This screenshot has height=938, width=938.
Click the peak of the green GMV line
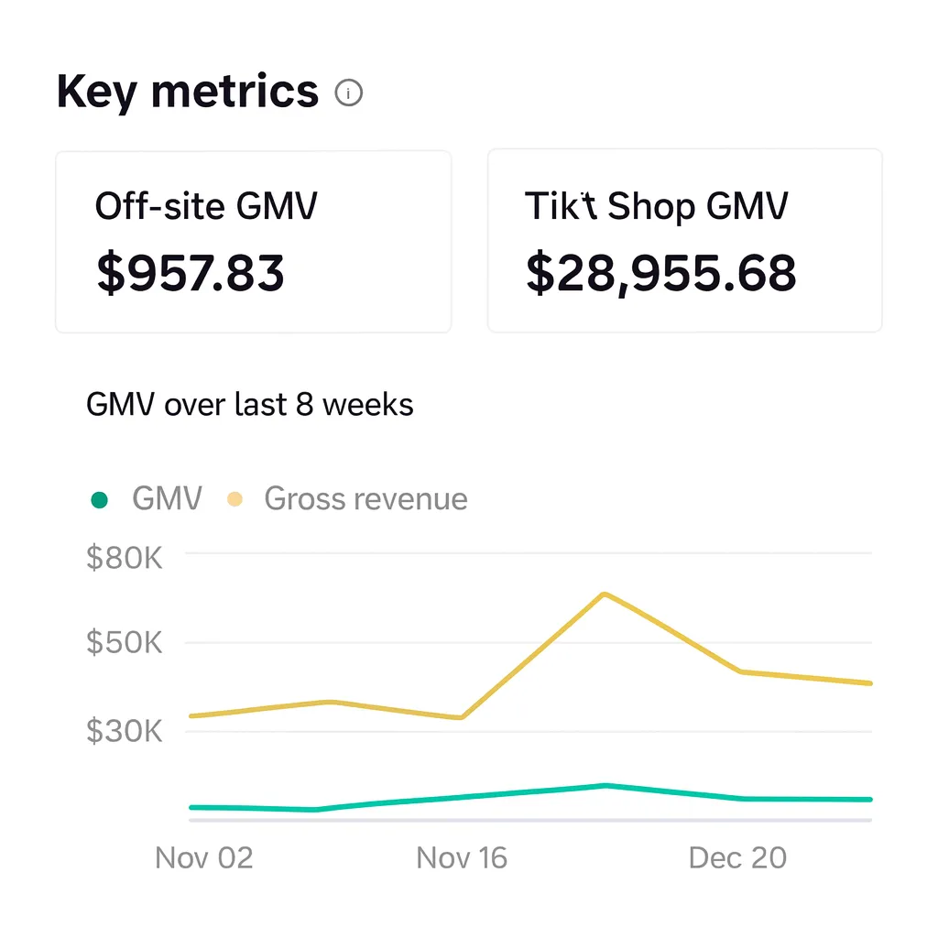(x=604, y=785)
